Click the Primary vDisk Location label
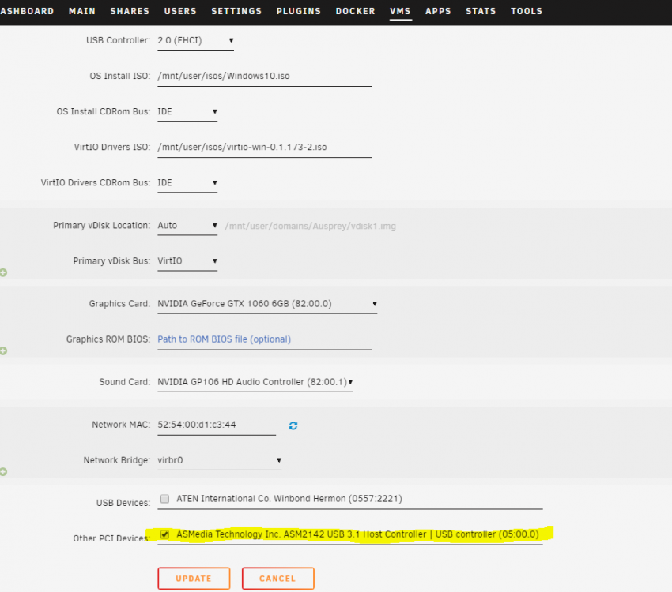The height and width of the screenshot is (592, 672). [x=101, y=226]
